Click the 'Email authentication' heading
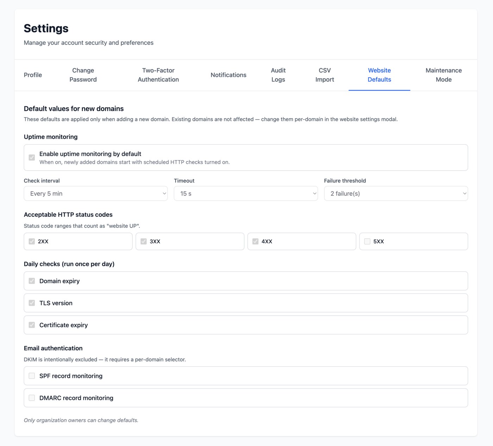This screenshot has width=493, height=446. coord(53,348)
